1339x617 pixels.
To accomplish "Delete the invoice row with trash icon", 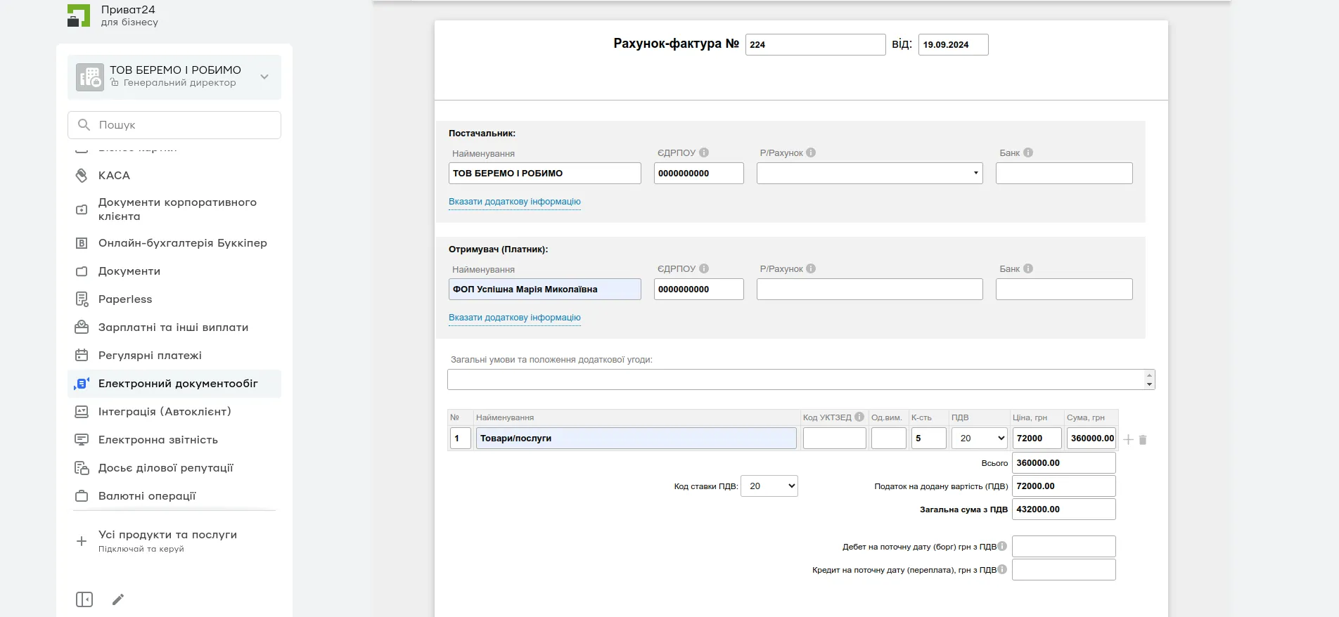I will pyautogui.click(x=1143, y=439).
